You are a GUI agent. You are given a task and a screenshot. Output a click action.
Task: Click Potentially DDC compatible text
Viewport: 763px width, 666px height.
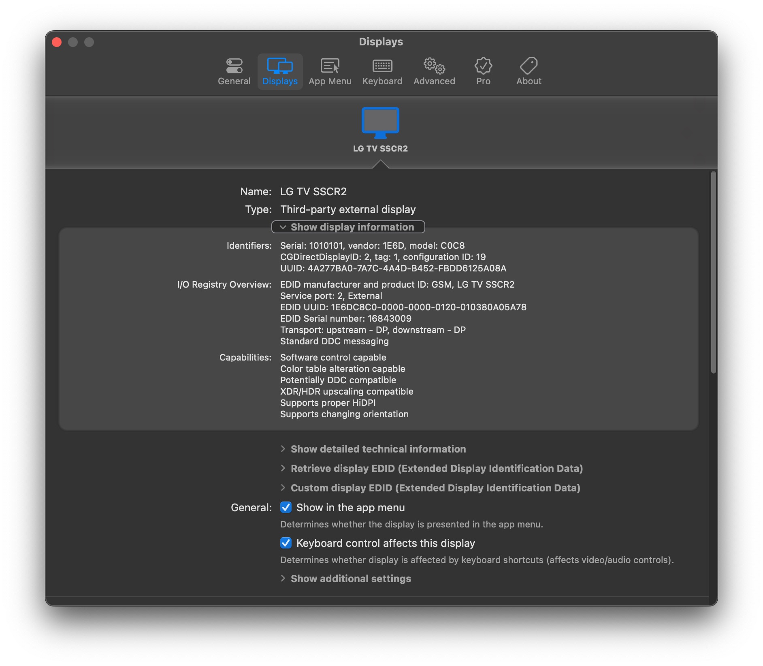338,380
